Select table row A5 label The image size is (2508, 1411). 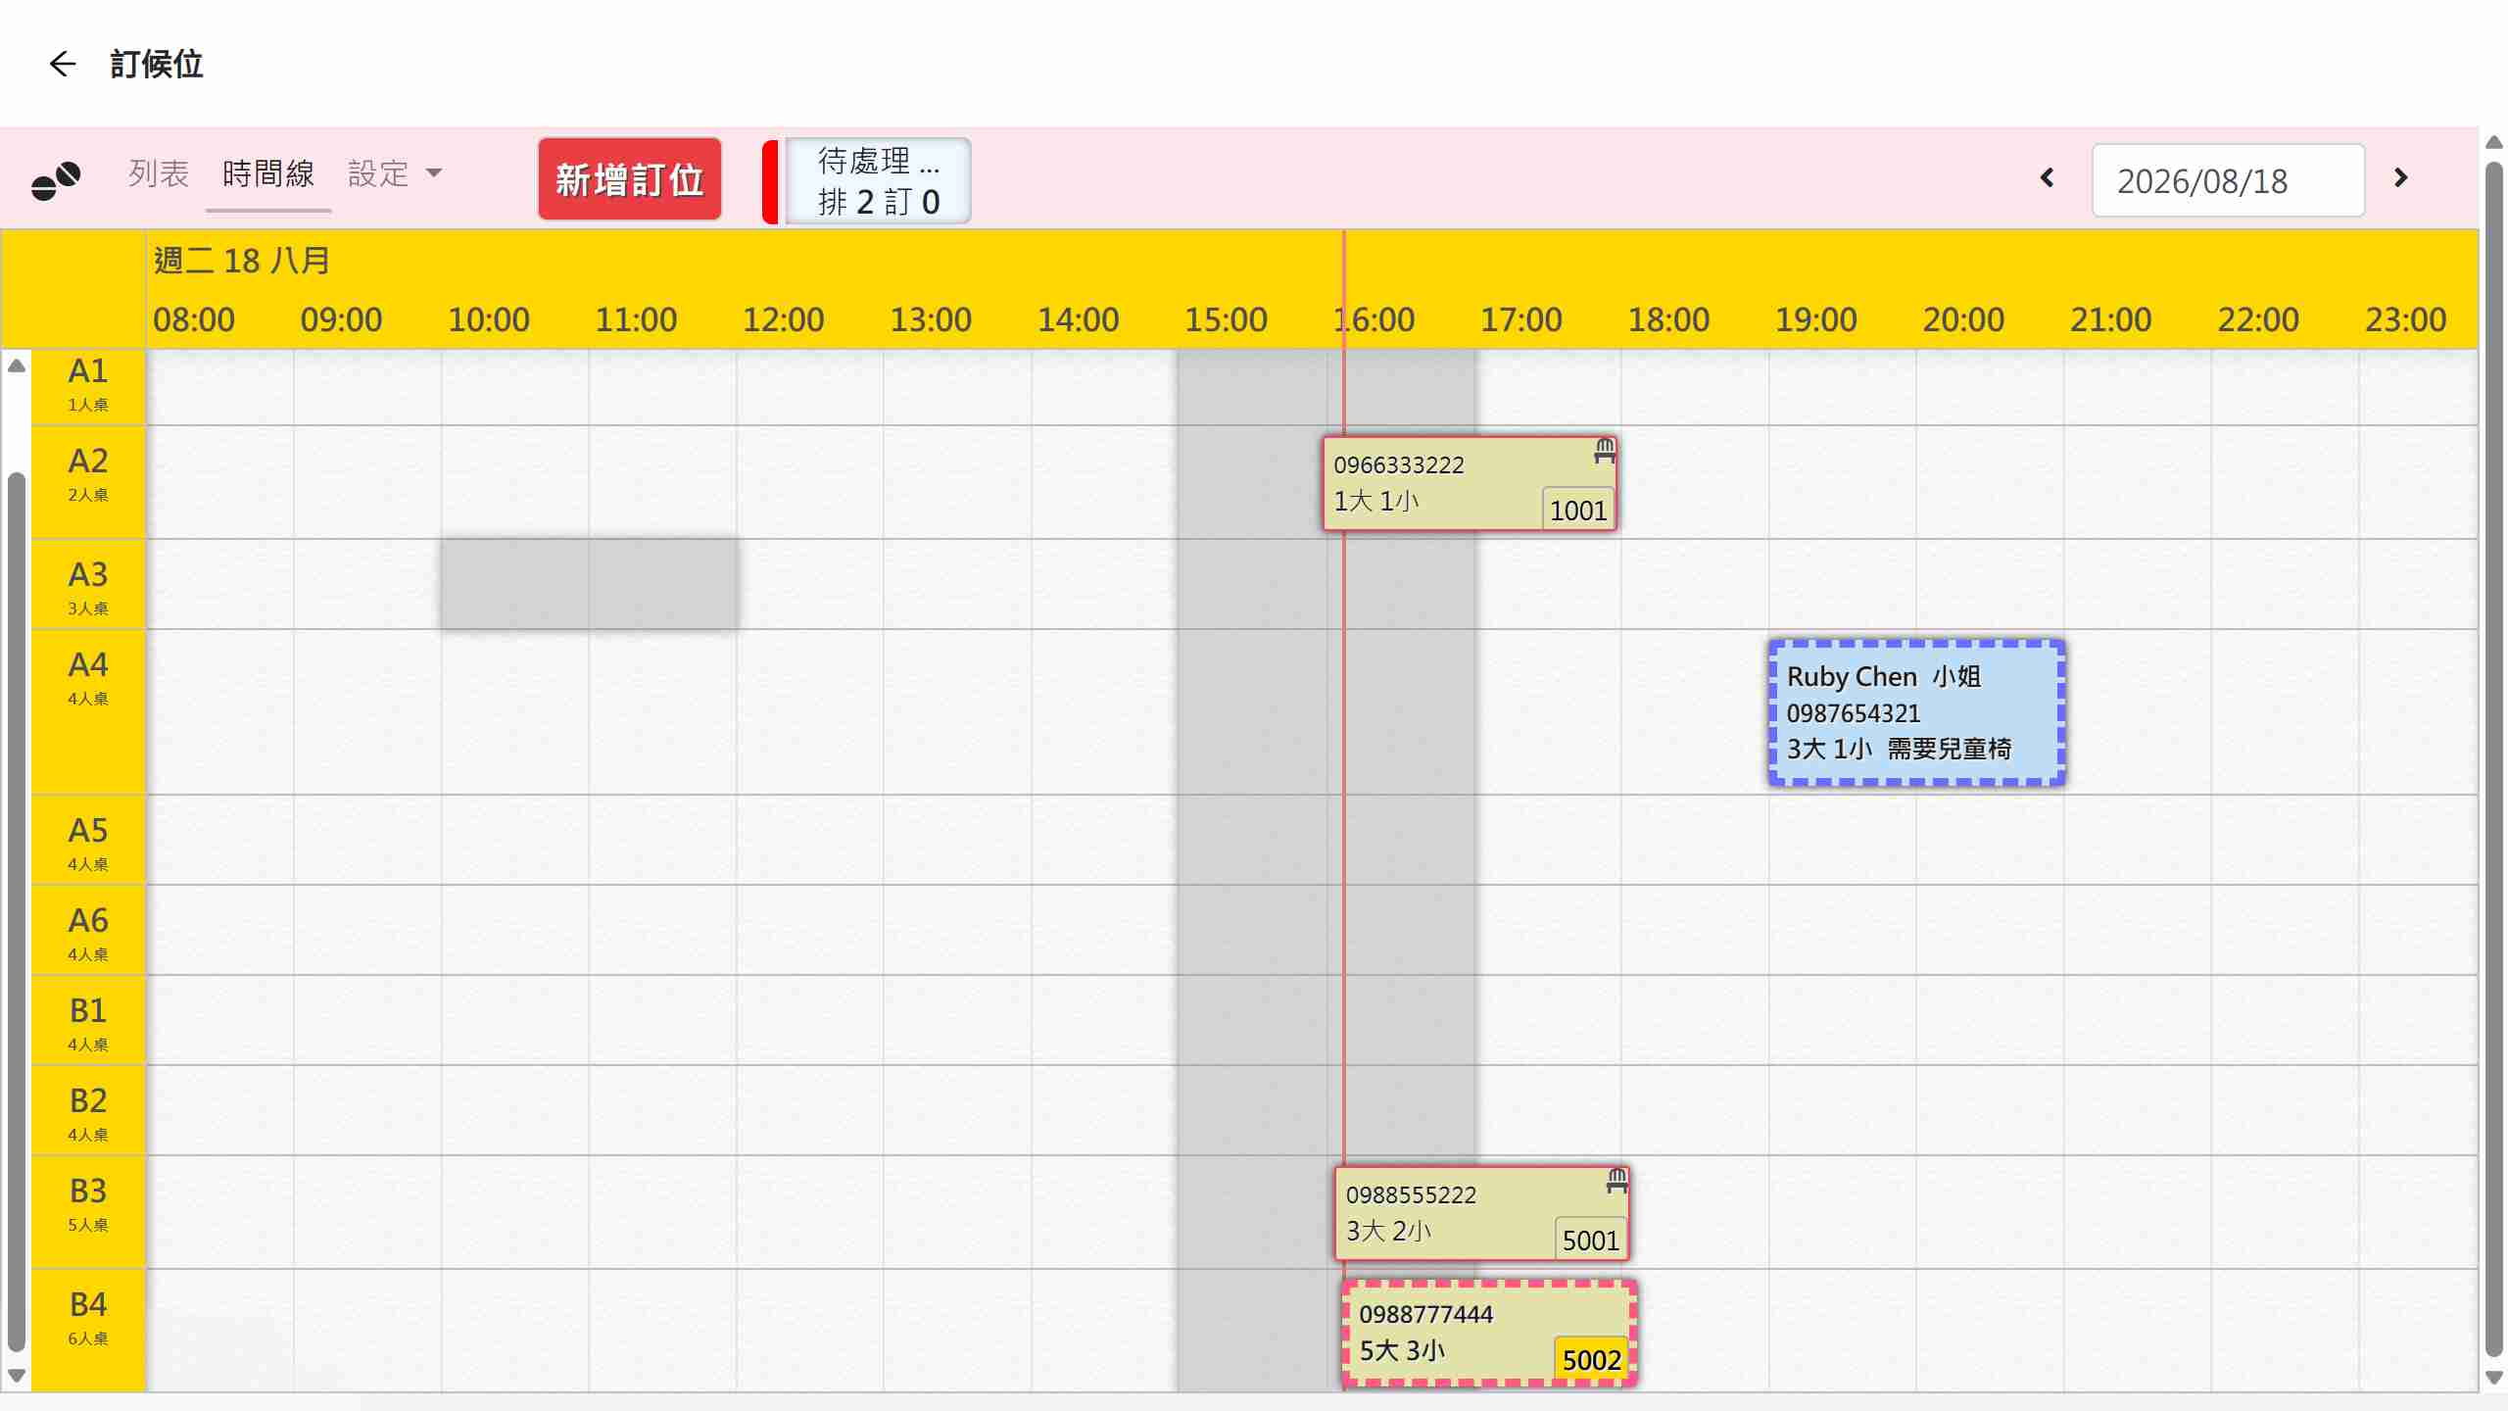(x=88, y=842)
